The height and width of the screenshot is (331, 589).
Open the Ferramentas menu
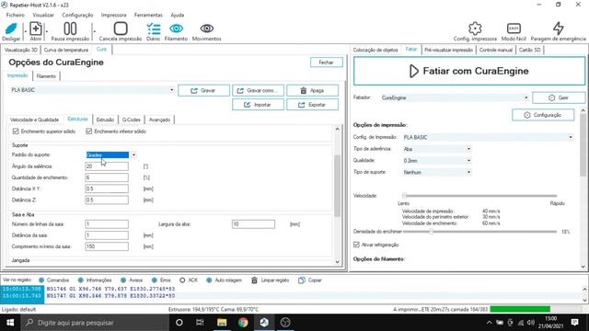pos(148,15)
